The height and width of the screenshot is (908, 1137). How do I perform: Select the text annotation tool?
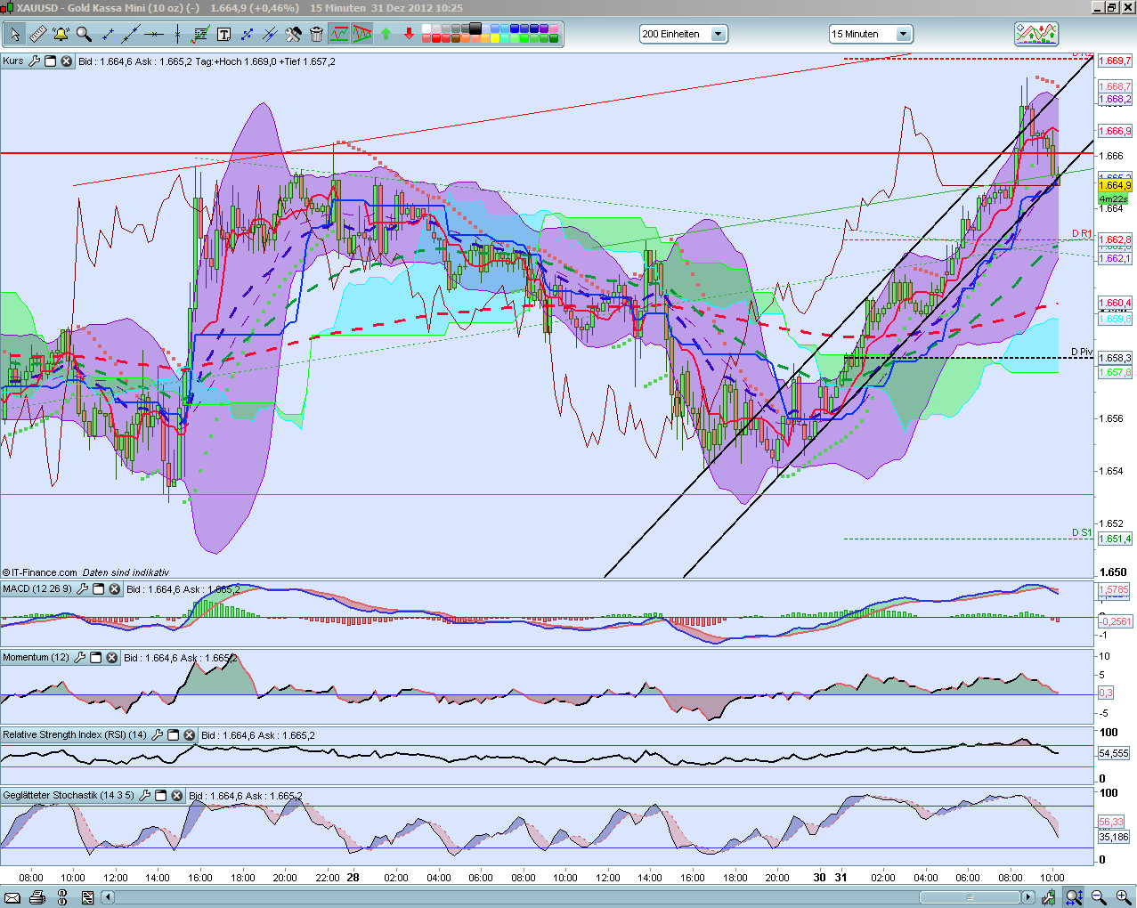(223, 35)
